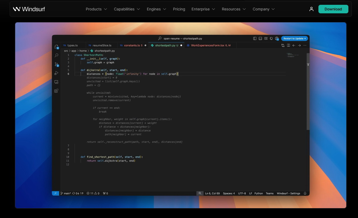The image size is (358, 218).
Task: Navigate forward with the right arrow
Action: pyautogui.click(x=299, y=45)
